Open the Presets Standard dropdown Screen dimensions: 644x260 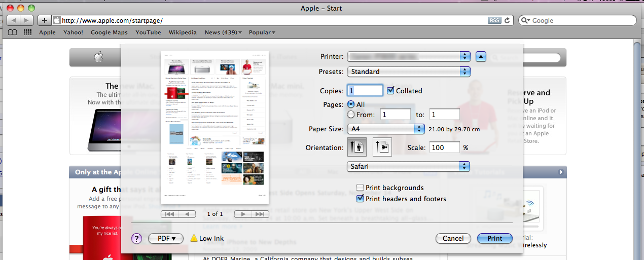409,71
